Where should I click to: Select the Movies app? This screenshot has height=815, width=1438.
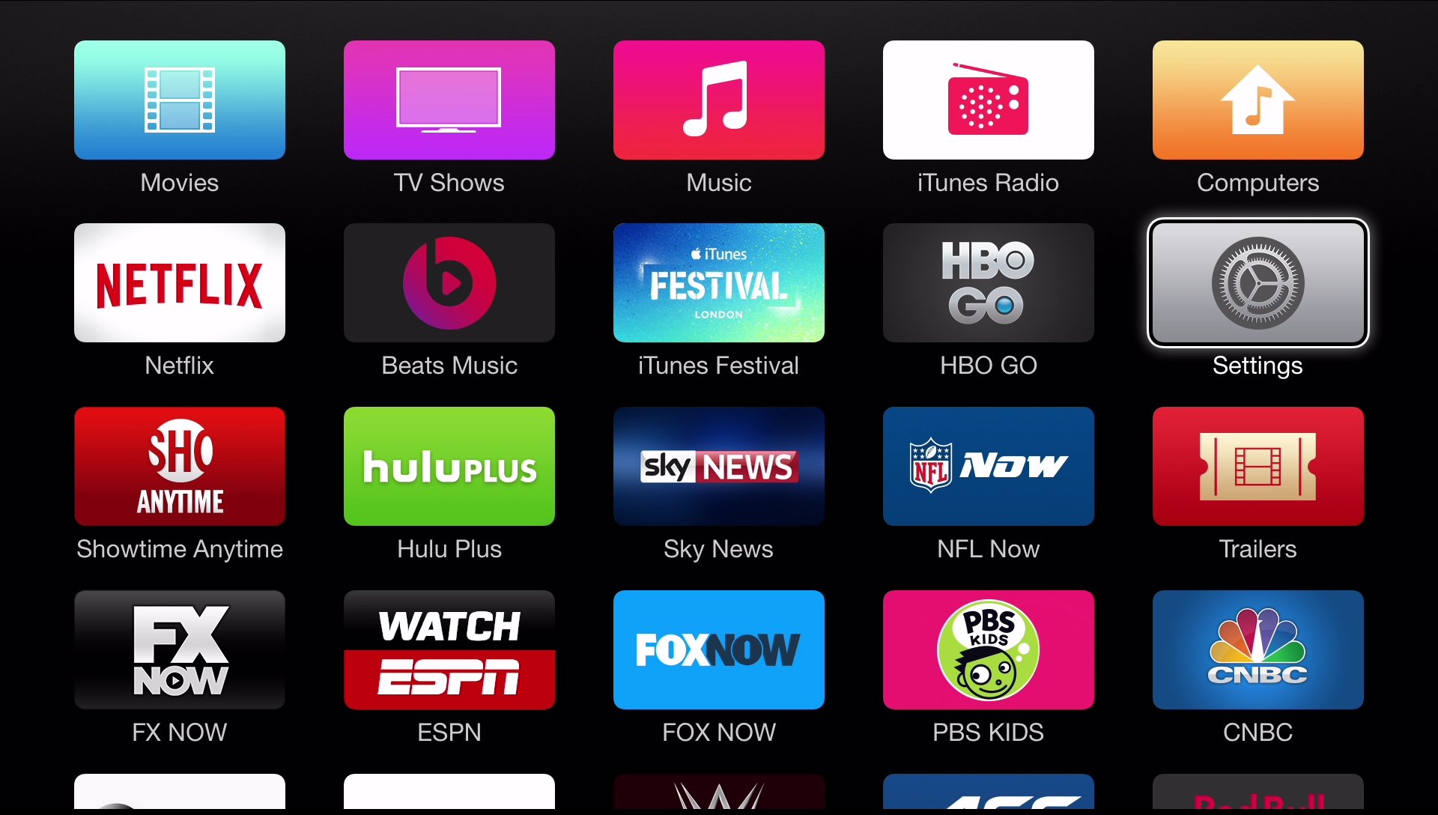[180, 102]
